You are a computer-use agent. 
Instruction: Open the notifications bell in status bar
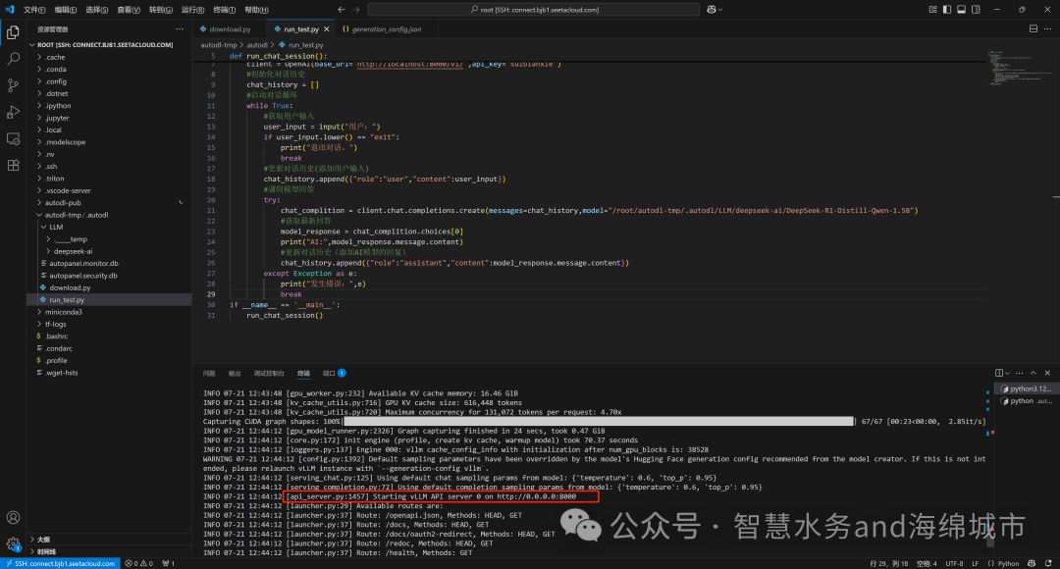[1048, 563]
